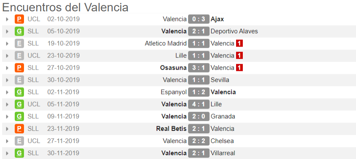Click the orange P icon for Real Betis match

click(19, 129)
